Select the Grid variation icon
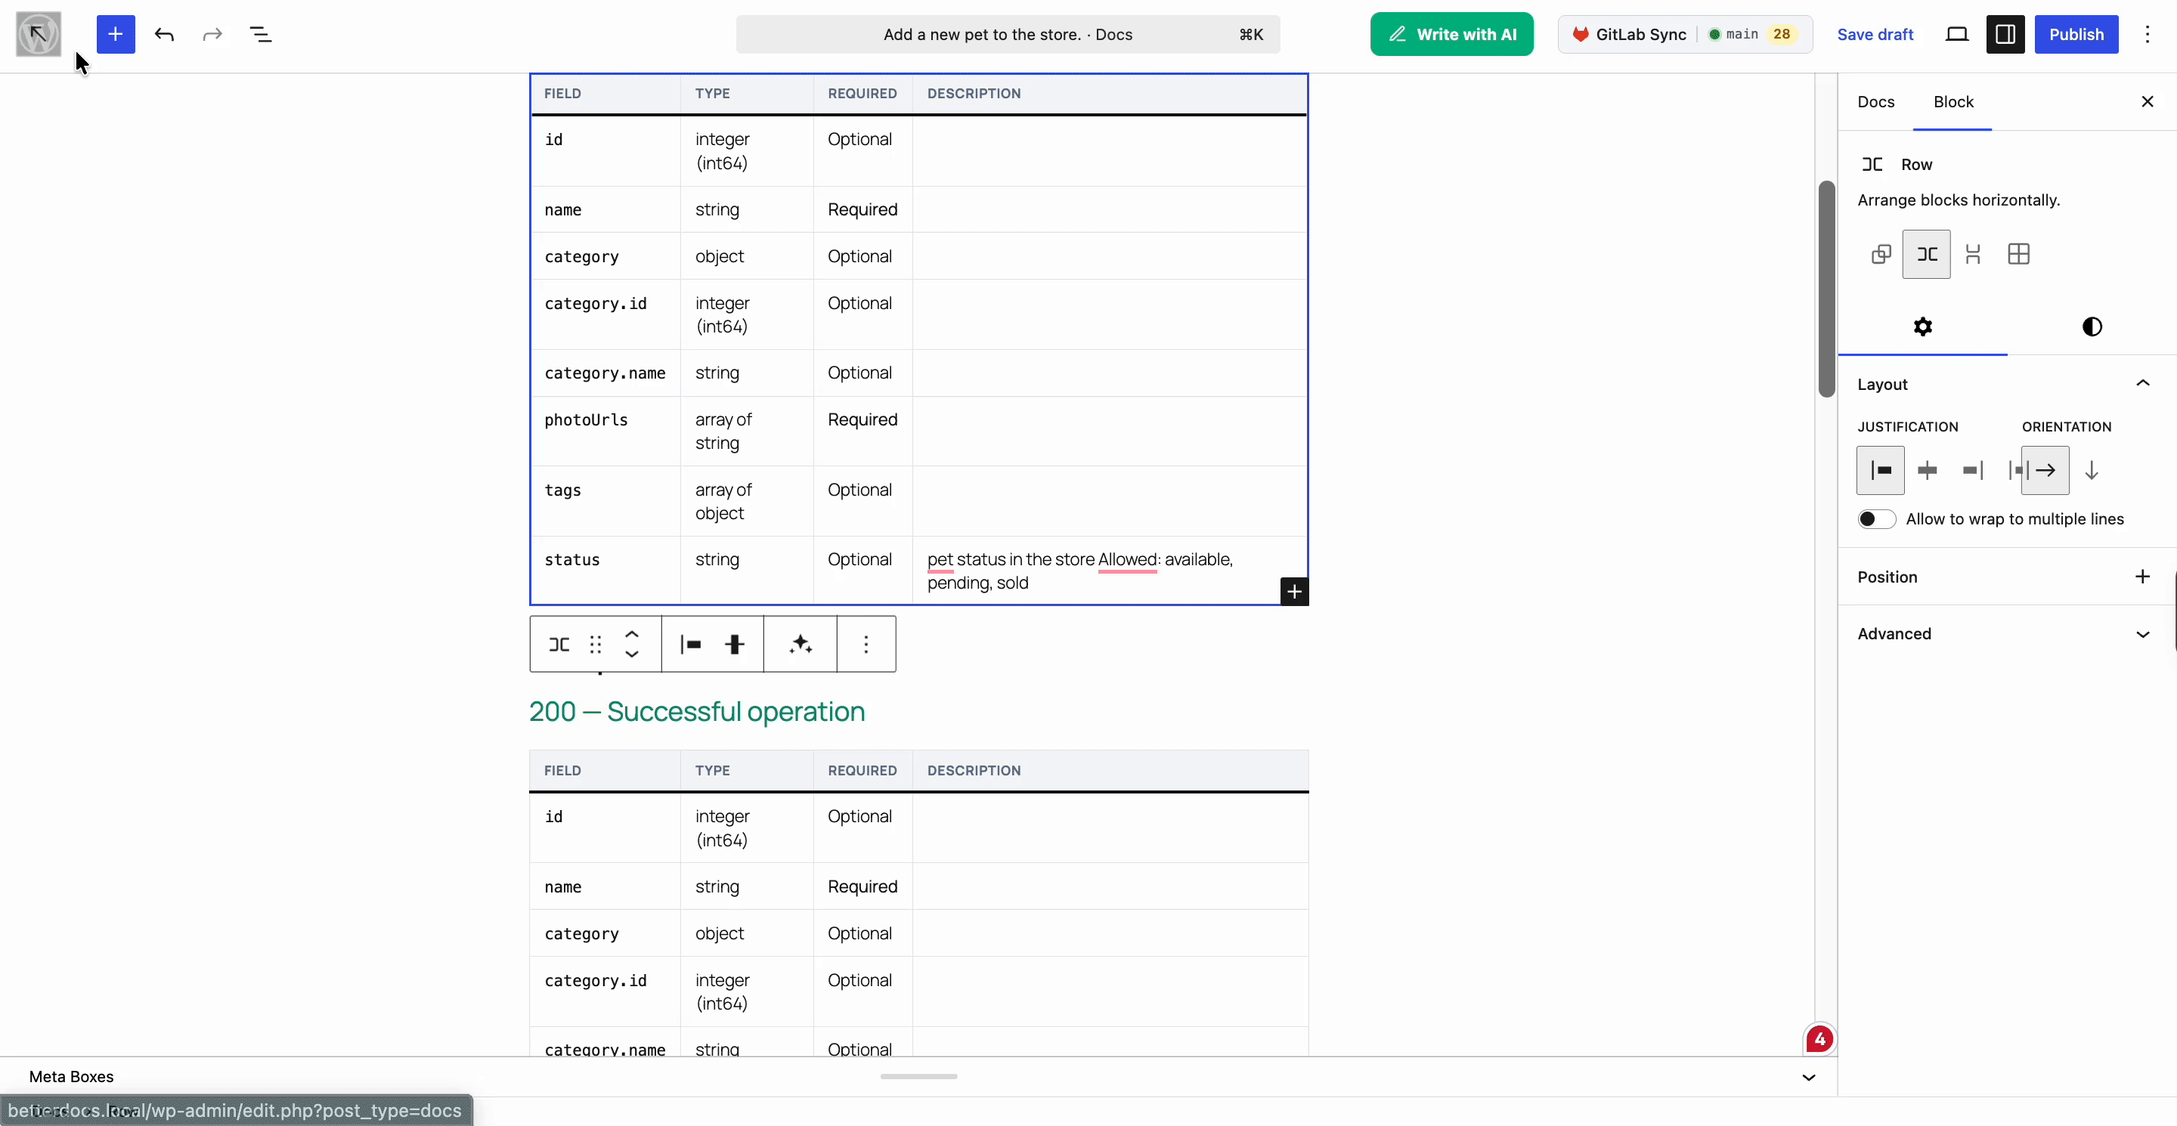 click(x=2019, y=254)
